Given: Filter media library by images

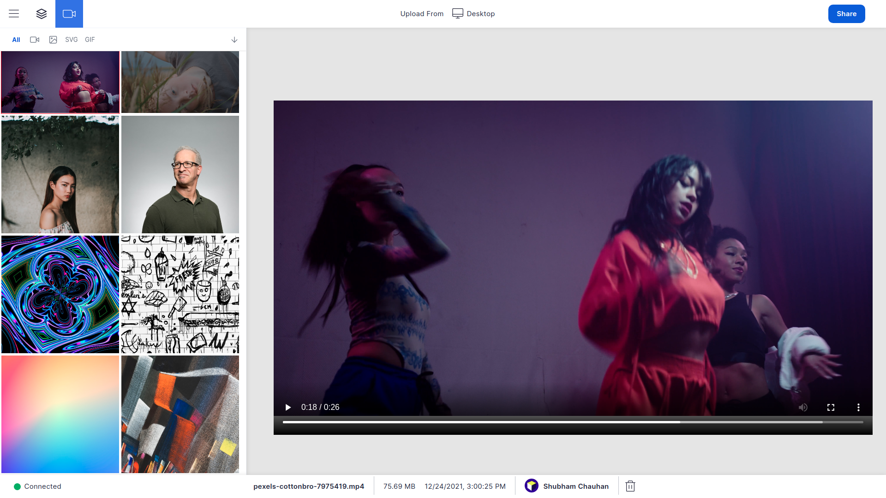Looking at the screenshot, I should (x=53, y=40).
